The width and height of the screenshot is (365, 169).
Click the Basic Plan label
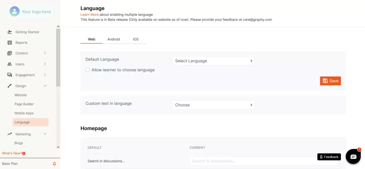coord(10,164)
